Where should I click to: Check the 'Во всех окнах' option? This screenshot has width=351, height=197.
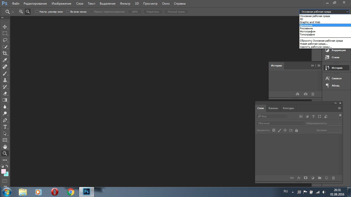pyautogui.click(x=68, y=12)
